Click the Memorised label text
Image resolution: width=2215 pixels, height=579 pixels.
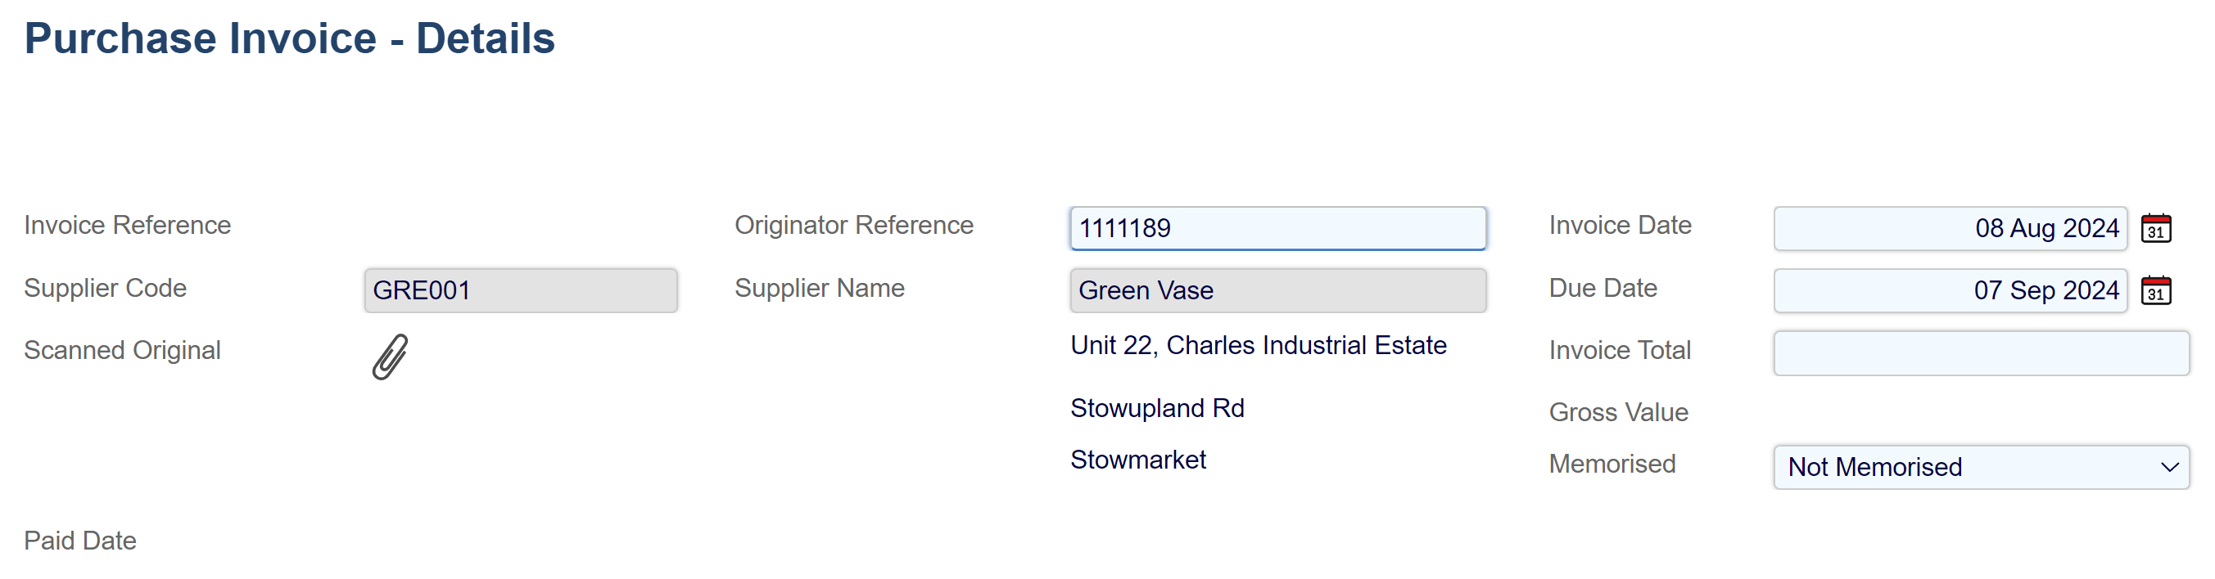tap(1612, 464)
